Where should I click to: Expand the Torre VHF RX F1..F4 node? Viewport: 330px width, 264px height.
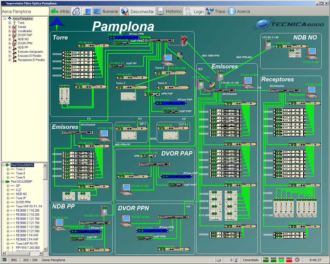coord(8,206)
